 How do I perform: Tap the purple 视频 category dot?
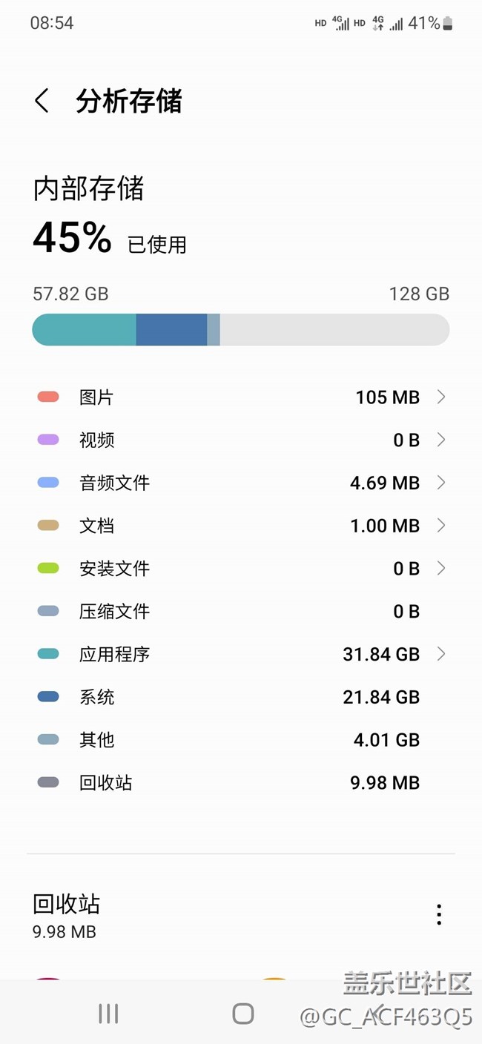[x=48, y=440]
